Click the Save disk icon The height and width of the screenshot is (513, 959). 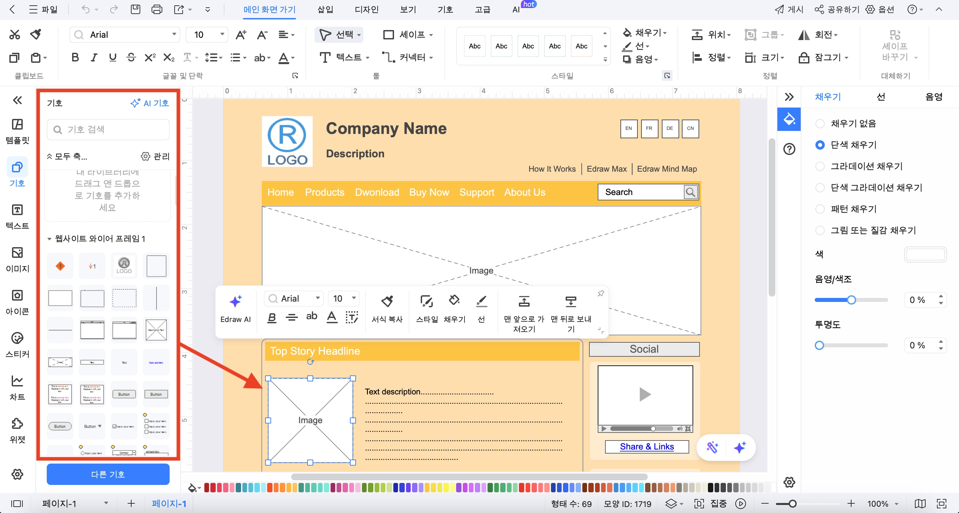(x=136, y=9)
